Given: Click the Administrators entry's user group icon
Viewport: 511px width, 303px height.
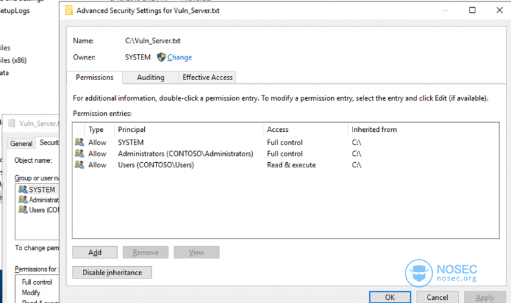Looking at the screenshot, I should coord(79,153).
